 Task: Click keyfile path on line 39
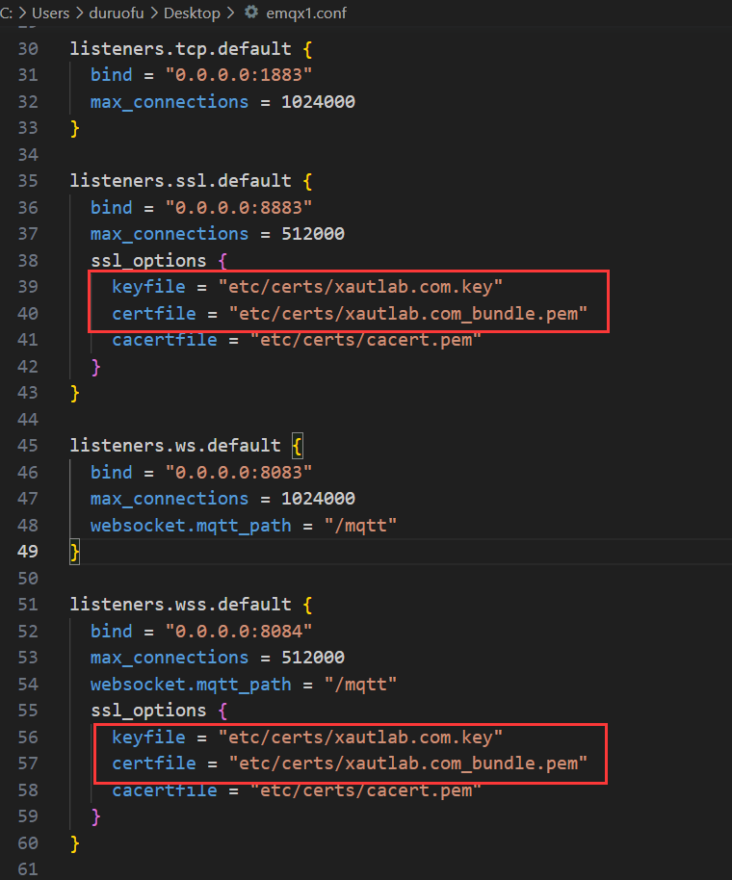click(x=360, y=286)
